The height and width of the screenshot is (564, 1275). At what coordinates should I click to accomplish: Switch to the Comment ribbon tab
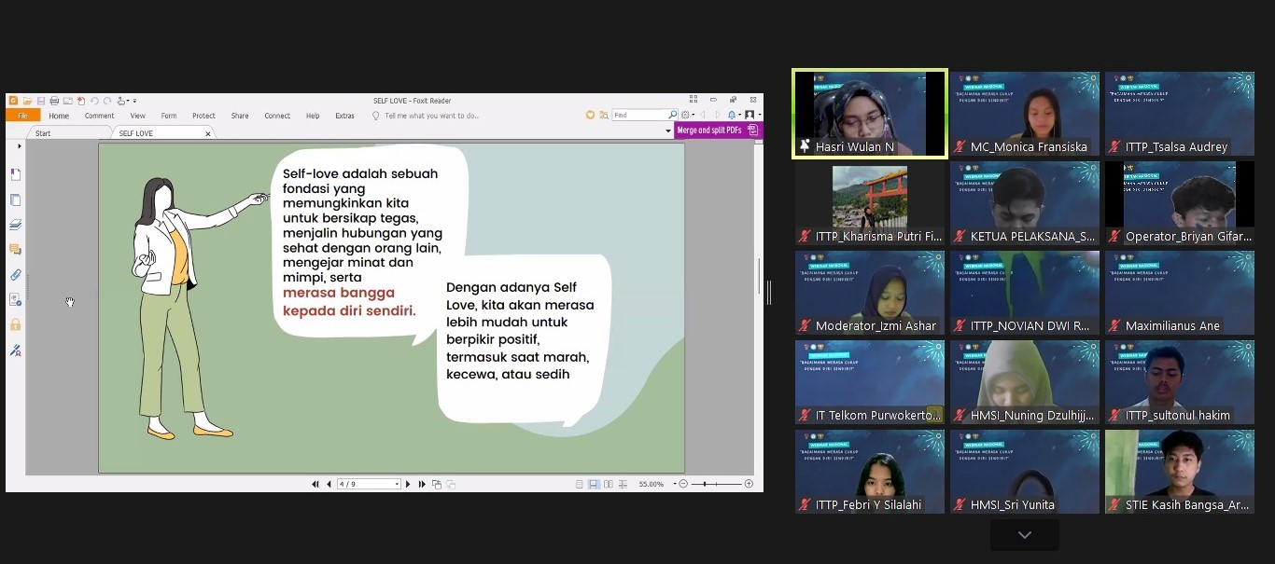click(99, 116)
